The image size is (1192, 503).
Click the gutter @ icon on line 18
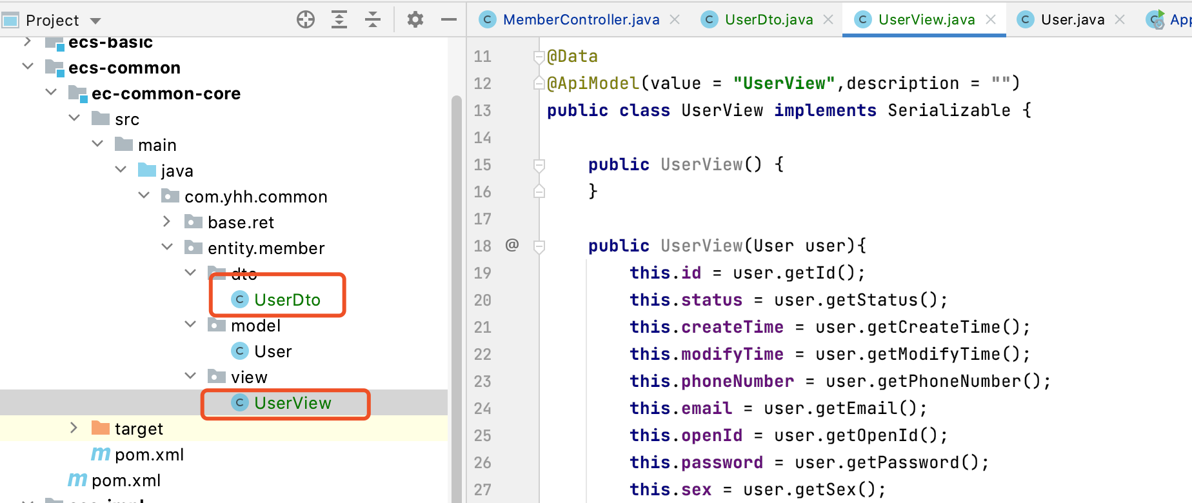point(512,244)
